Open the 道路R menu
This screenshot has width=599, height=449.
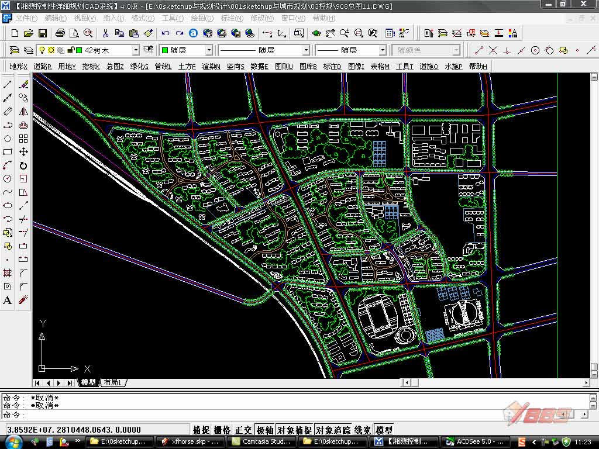click(x=42, y=67)
